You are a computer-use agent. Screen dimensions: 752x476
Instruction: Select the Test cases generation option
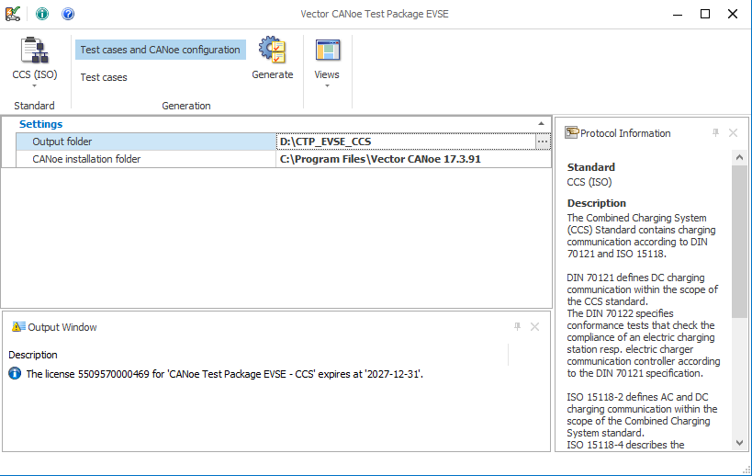[x=104, y=77]
